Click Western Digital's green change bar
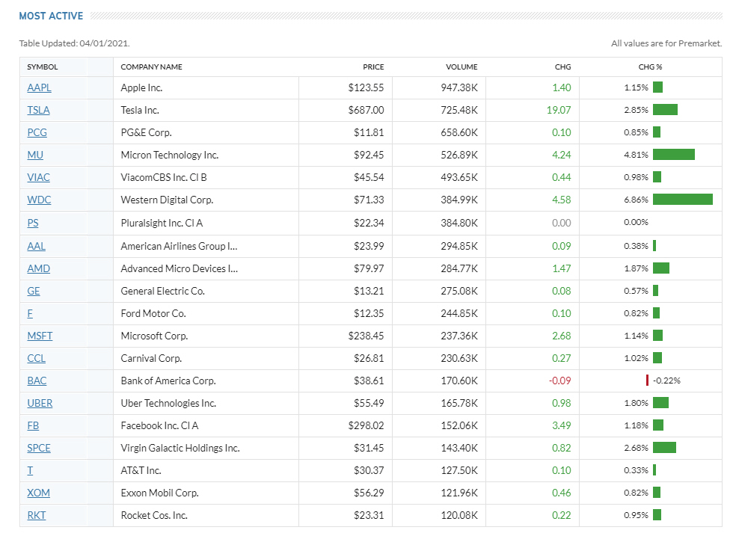 [x=682, y=200]
